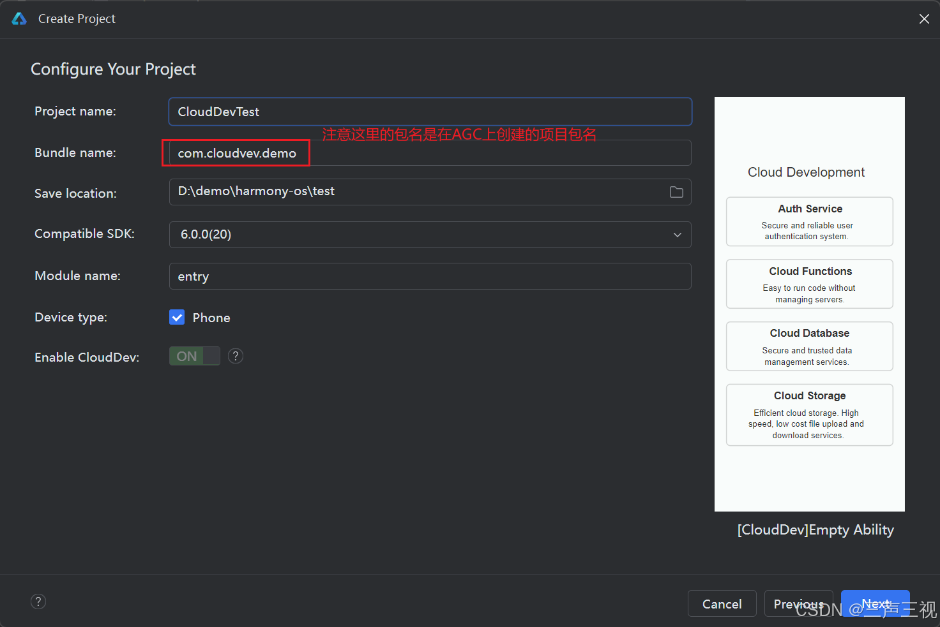Close the Create Project dialog
940x627 pixels.
[x=924, y=19]
